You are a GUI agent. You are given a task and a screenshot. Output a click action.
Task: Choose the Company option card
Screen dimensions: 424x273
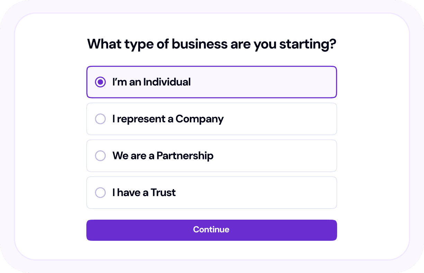click(x=277, y=119)
